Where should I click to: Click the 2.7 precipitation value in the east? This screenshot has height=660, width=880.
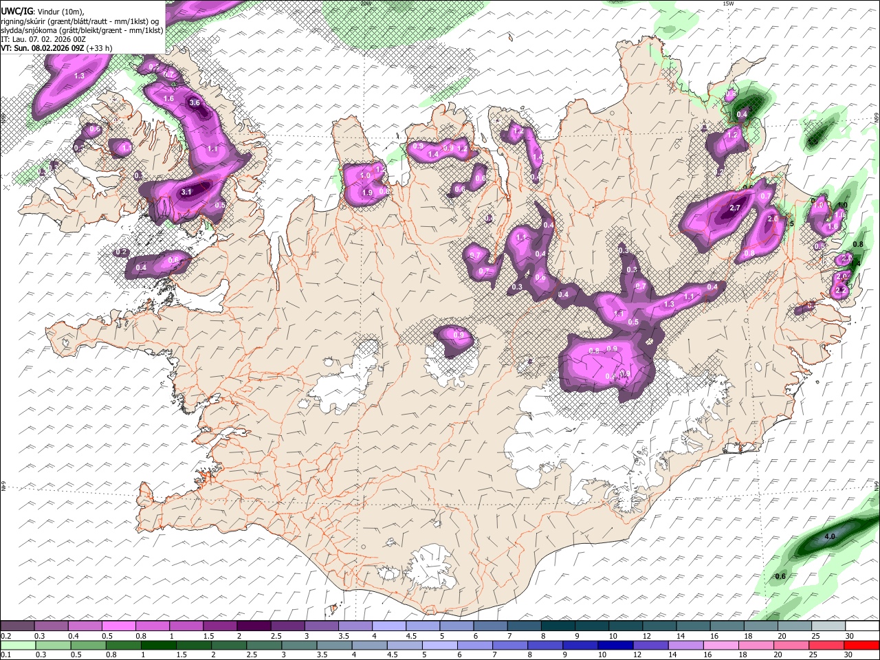click(x=734, y=208)
